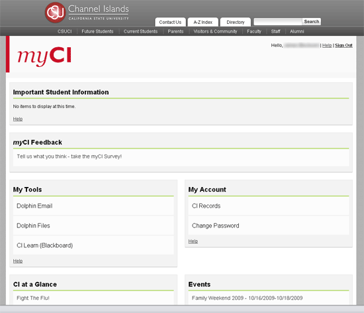
Task: Click the My Tools heading
Action: (x=27, y=190)
